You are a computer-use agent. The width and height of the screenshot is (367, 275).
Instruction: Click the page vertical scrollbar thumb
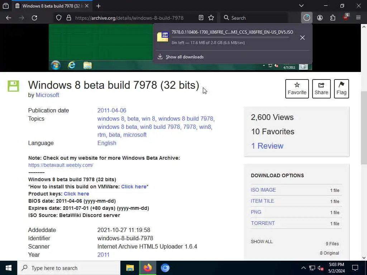[364, 127]
